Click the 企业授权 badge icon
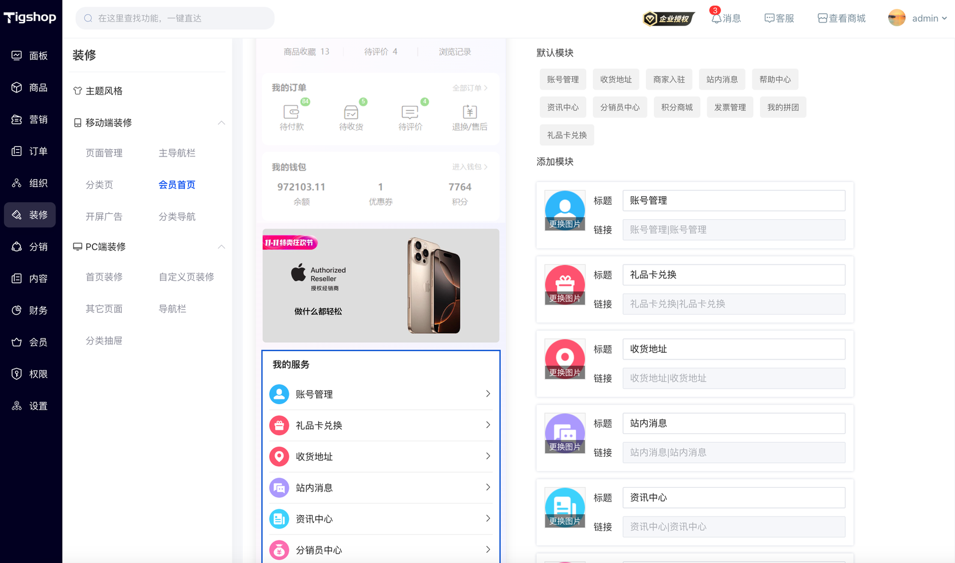Viewport: 955px width, 563px height. coord(668,19)
